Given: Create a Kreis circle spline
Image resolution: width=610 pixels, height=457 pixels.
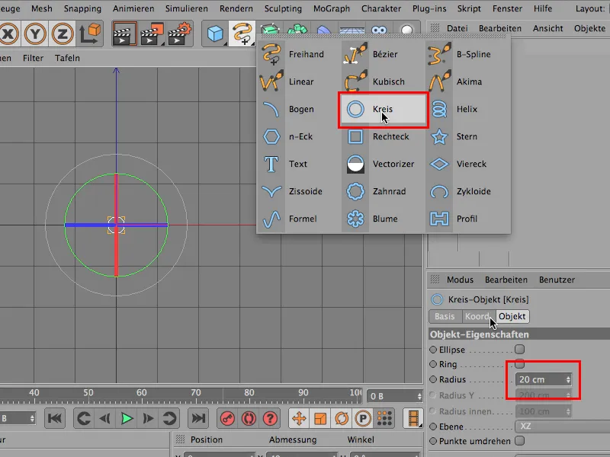Looking at the screenshot, I should (384, 109).
